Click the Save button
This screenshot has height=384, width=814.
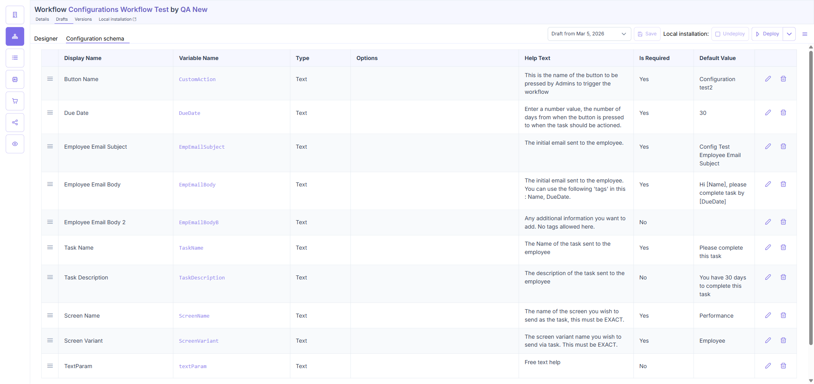click(647, 34)
